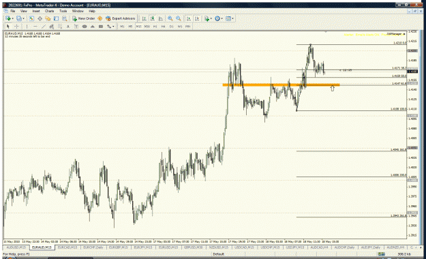Switch to the EURCAD,M15 chart tab
The width and height of the screenshot is (426, 259).
coord(67,247)
